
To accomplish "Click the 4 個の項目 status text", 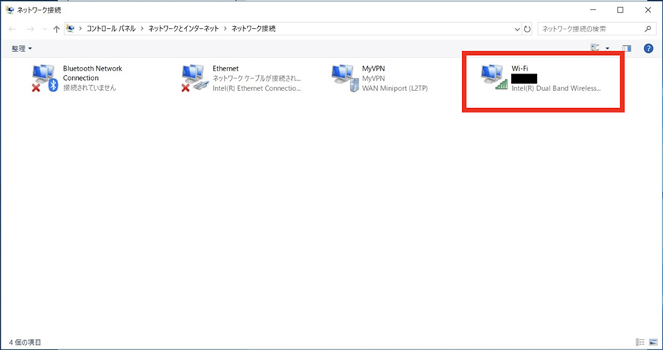I will click(24, 342).
